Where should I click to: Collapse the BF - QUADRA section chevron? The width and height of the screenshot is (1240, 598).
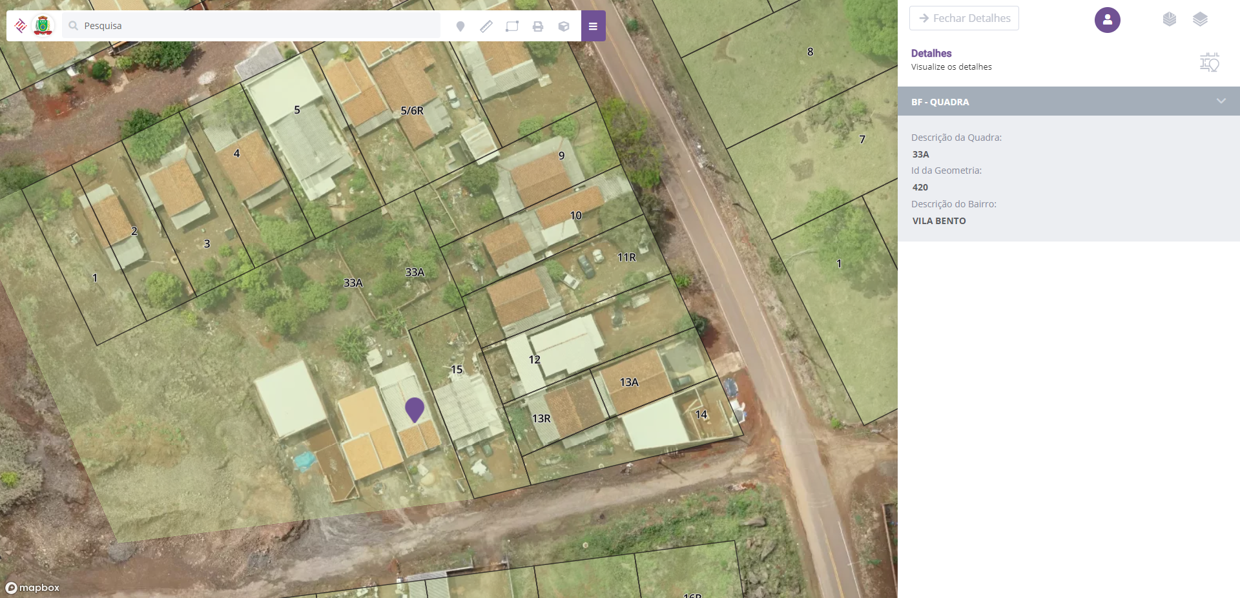coord(1221,101)
